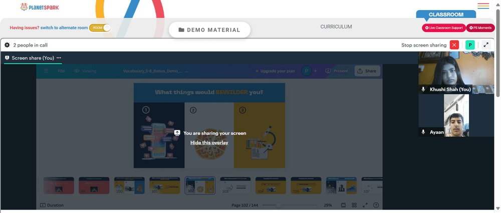Viewport: 501px width, 213px height.
Task: Click the phone social media illustration
Action: click(x=159, y=137)
